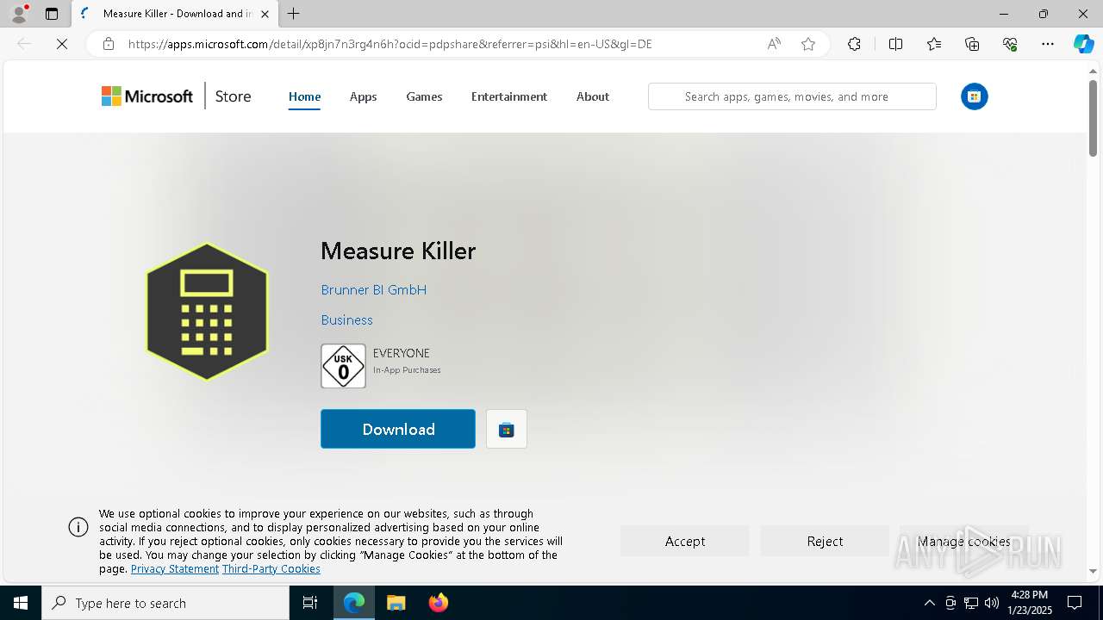1103x620 pixels.
Task: Open Task View on the taskbar
Action: (310, 603)
